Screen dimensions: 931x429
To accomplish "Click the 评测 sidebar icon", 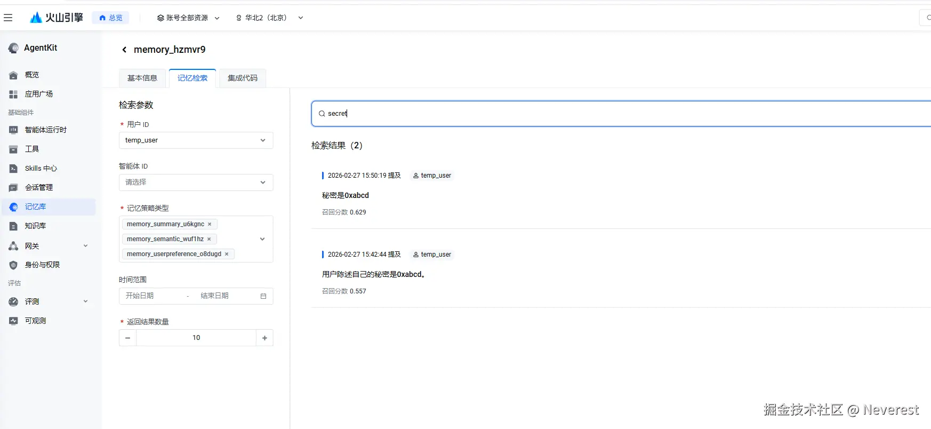I will click(13, 301).
